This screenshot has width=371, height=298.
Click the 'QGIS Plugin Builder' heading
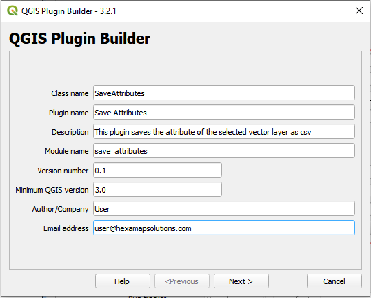80,38
